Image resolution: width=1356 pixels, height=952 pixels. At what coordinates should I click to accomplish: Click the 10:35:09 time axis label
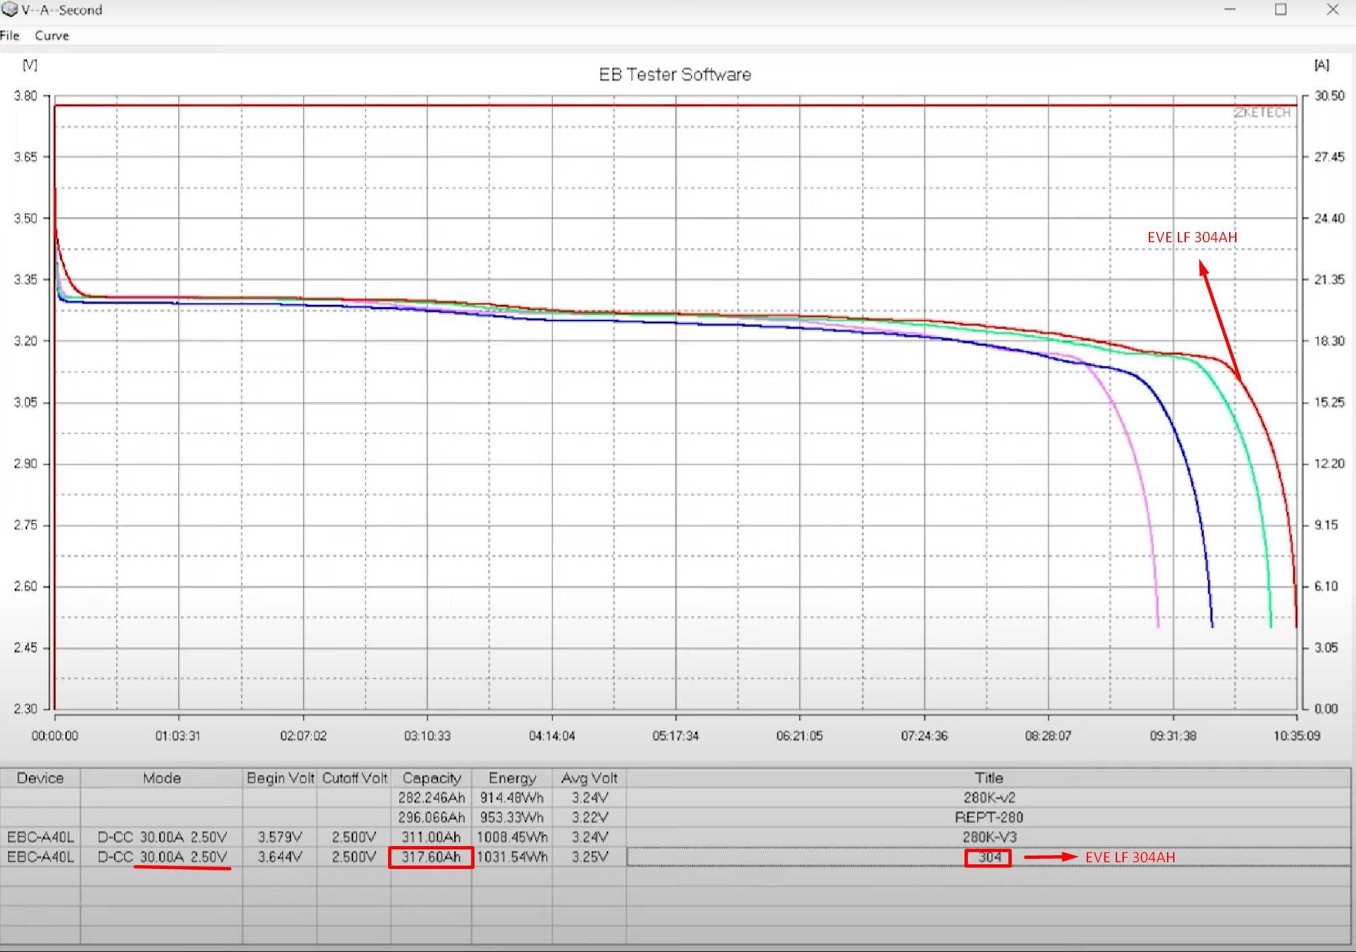click(x=1297, y=735)
